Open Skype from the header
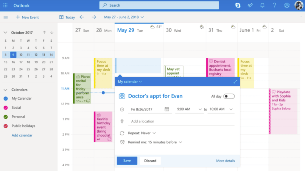Image resolution: width=305 pixels, height=171 pixels. click(238, 5)
